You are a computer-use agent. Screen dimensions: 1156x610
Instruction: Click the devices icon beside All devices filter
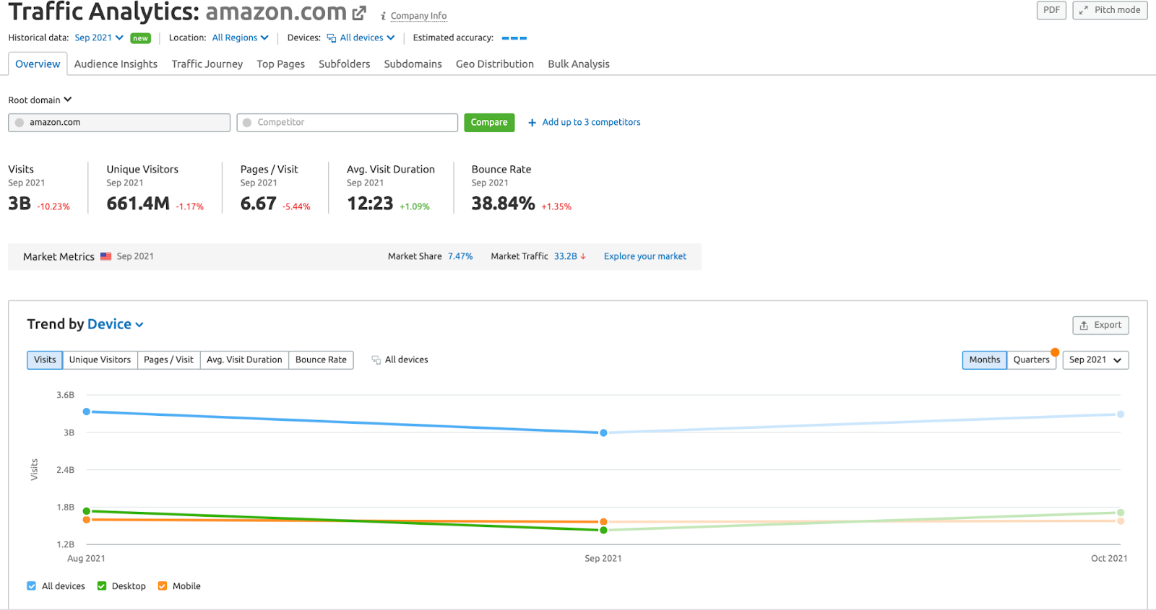click(x=332, y=38)
